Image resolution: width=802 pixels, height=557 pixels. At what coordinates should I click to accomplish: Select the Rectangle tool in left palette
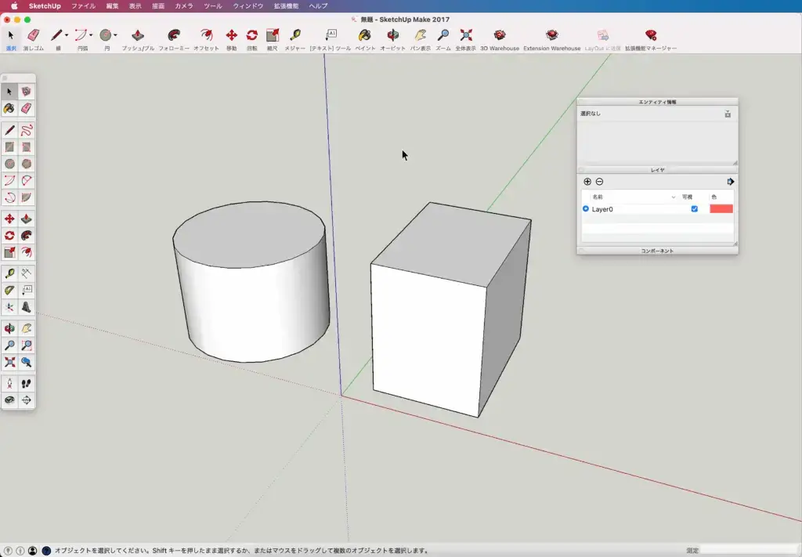click(x=9, y=147)
